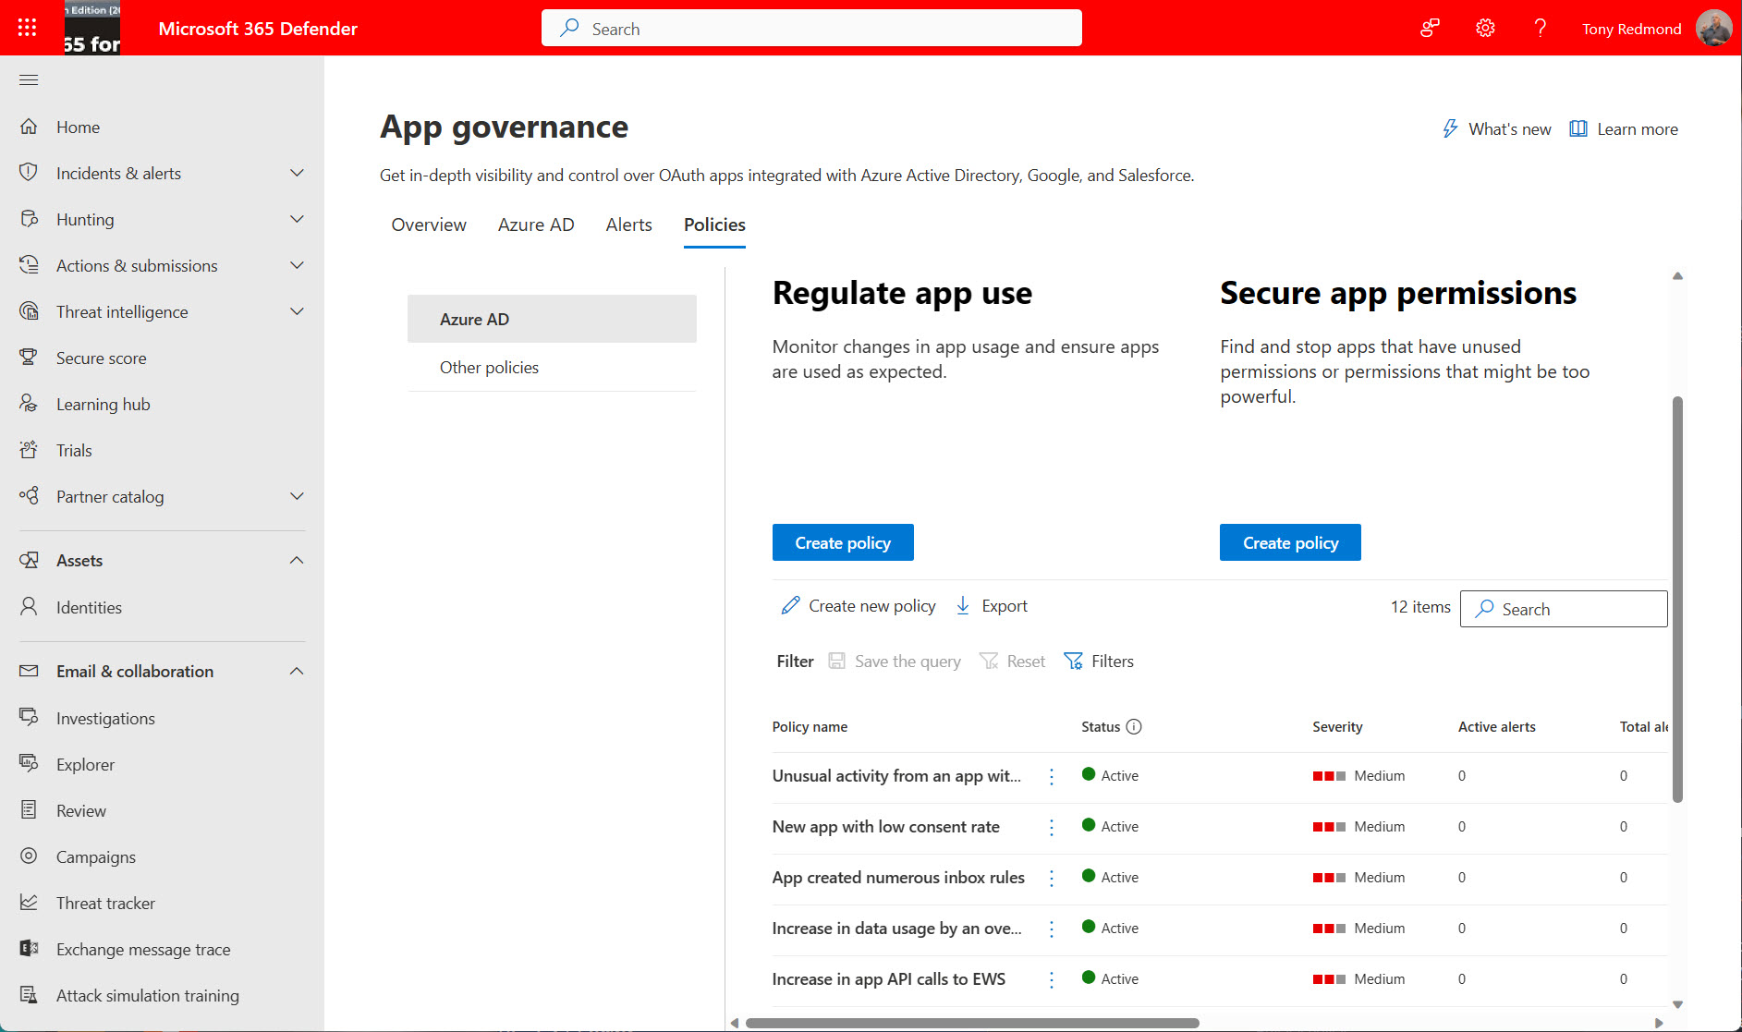1742x1032 pixels.
Task: Click the Active alerts column header
Action: click(1497, 727)
